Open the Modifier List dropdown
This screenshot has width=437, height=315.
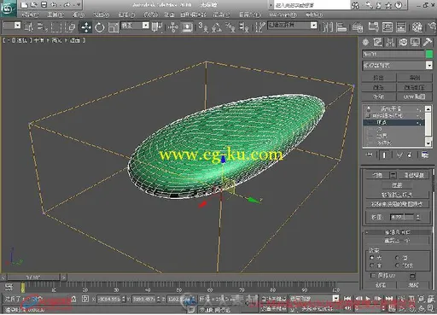click(429, 66)
